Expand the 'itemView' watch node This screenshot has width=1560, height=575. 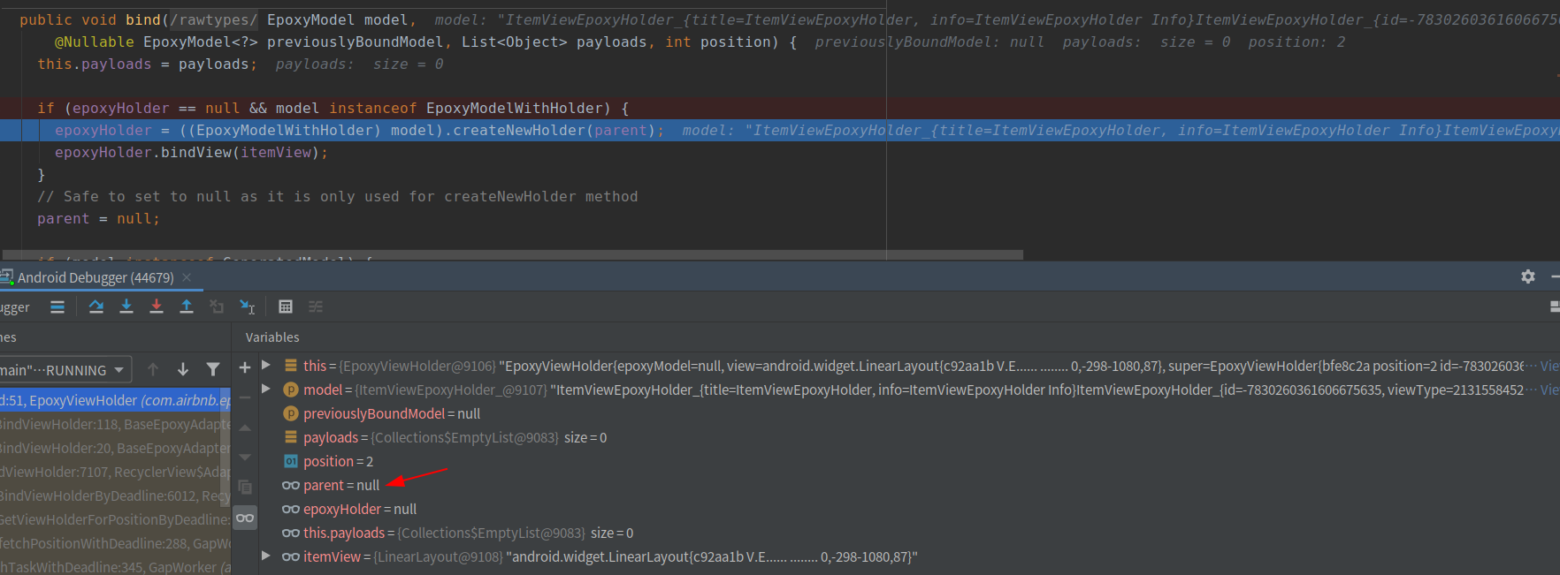(x=266, y=556)
